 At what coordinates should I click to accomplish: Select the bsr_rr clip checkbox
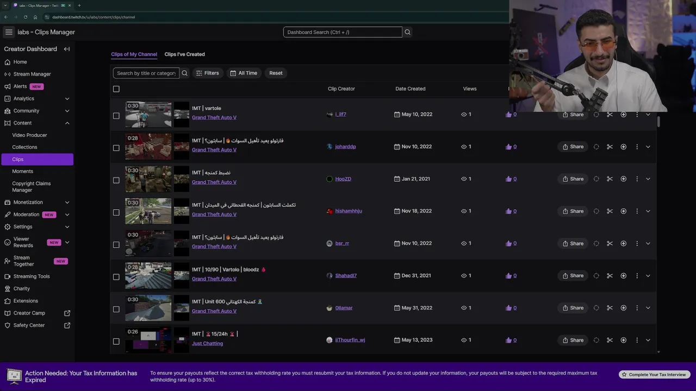pos(116,244)
